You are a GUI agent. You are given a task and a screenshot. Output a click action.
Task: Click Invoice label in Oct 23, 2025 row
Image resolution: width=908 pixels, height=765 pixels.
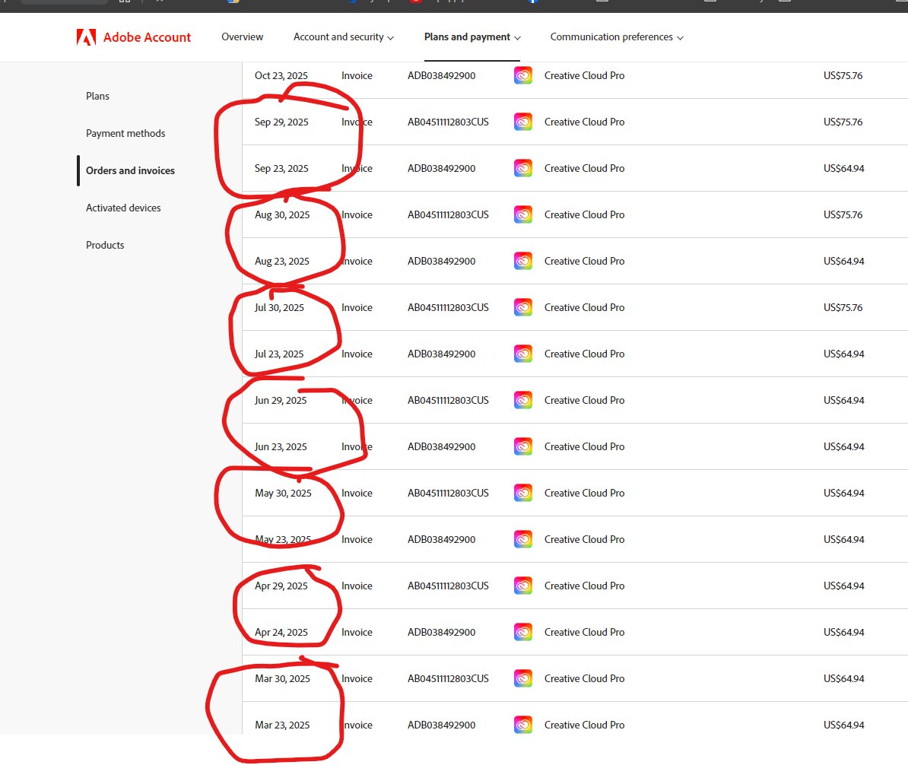point(357,76)
